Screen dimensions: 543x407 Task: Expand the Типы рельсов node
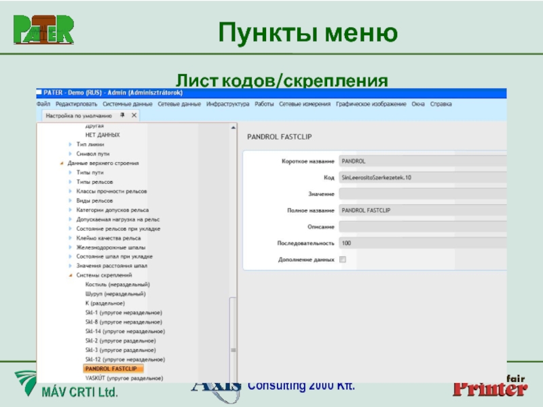point(71,182)
